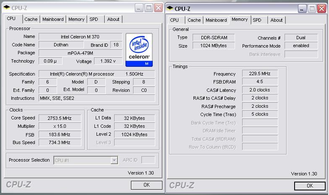329x195 pixels.
Task: Minimize the left CPU-Z window
Action: coord(138,8)
